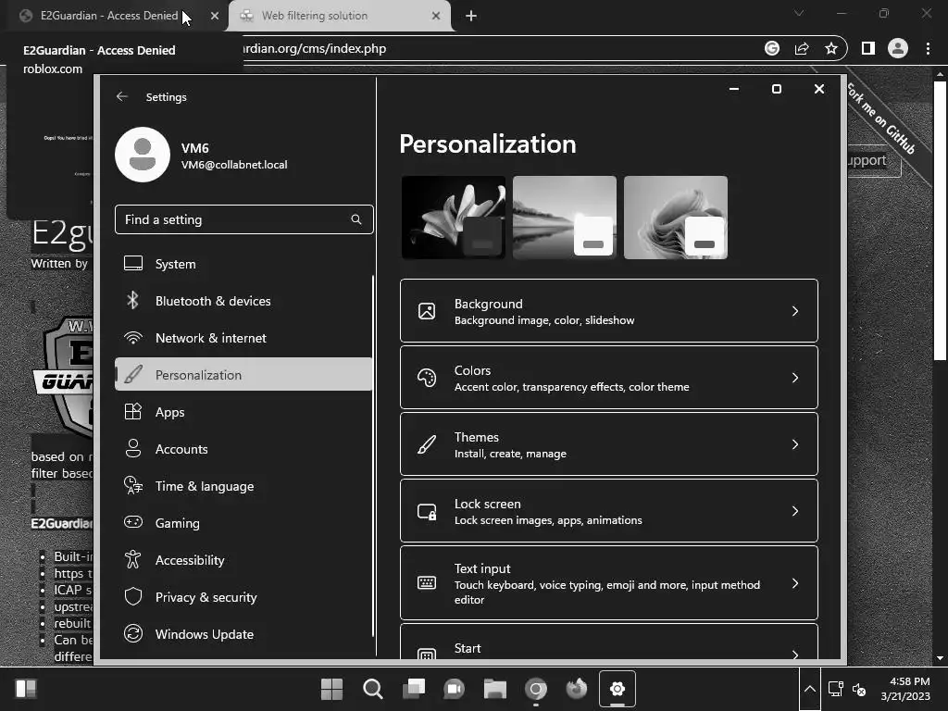Click the share page icon
948x711 pixels.
(802, 48)
